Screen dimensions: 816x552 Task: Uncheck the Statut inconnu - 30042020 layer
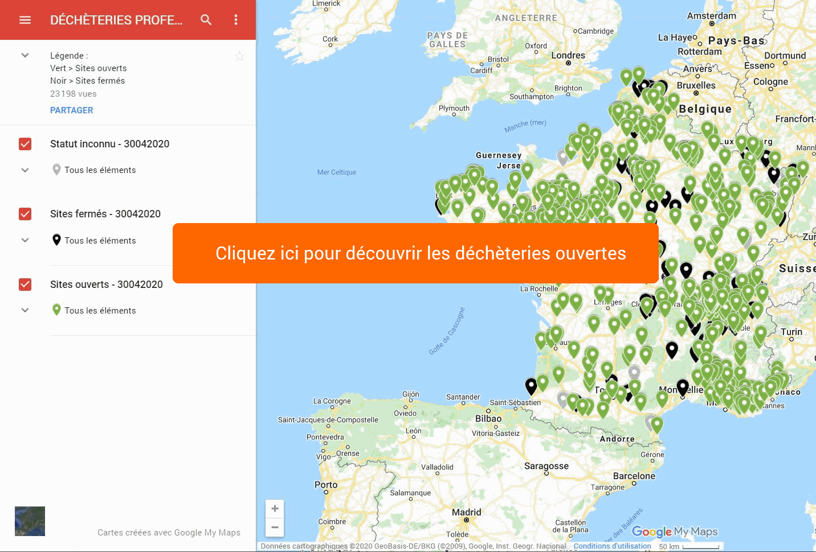coord(25,144)
